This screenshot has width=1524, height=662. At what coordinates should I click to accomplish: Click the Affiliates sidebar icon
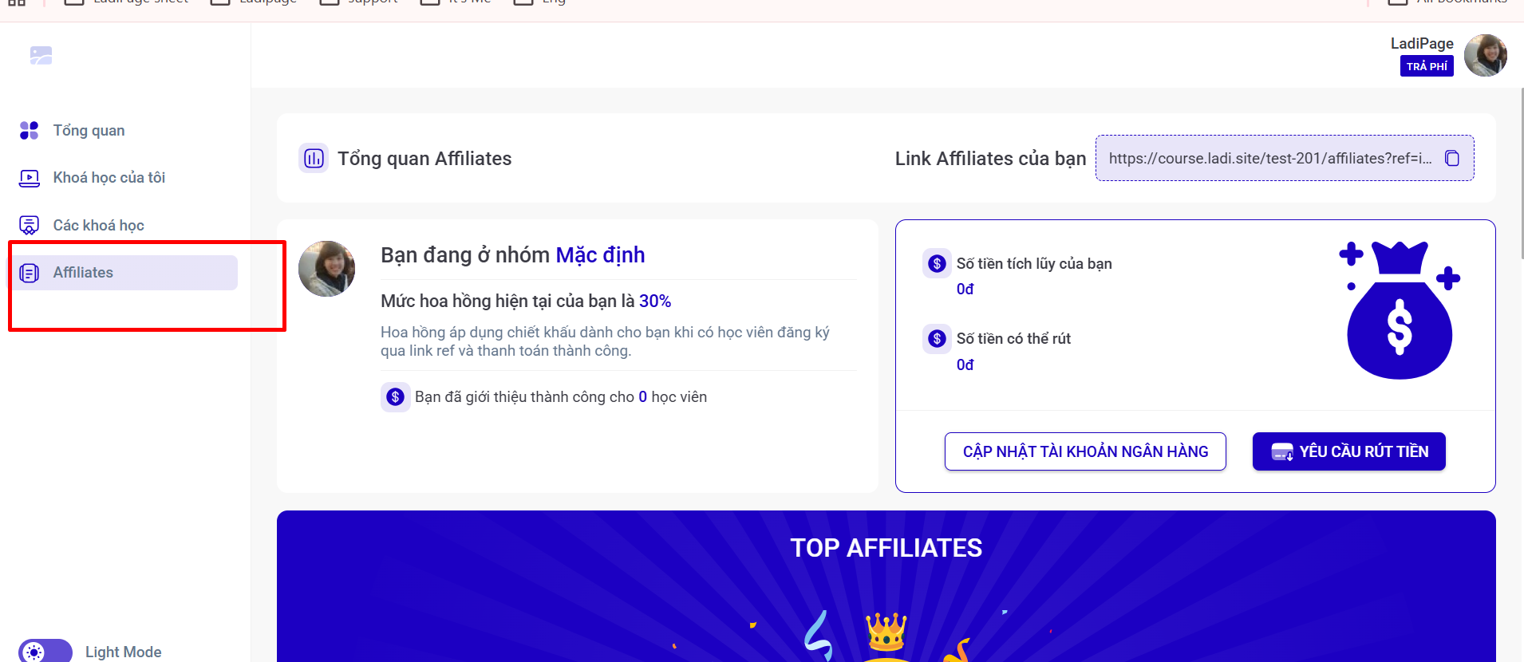click(30, 273)
